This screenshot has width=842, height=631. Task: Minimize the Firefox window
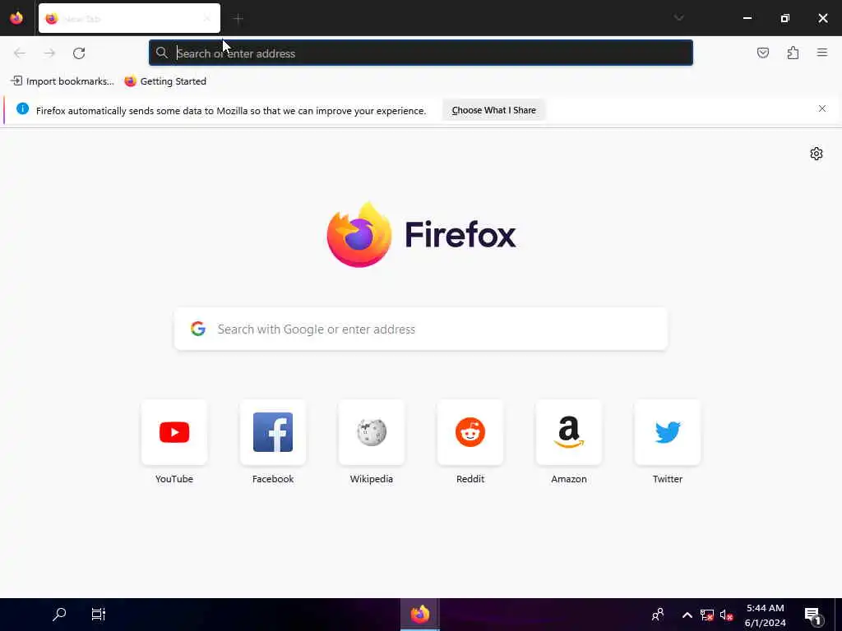[747, 18]
